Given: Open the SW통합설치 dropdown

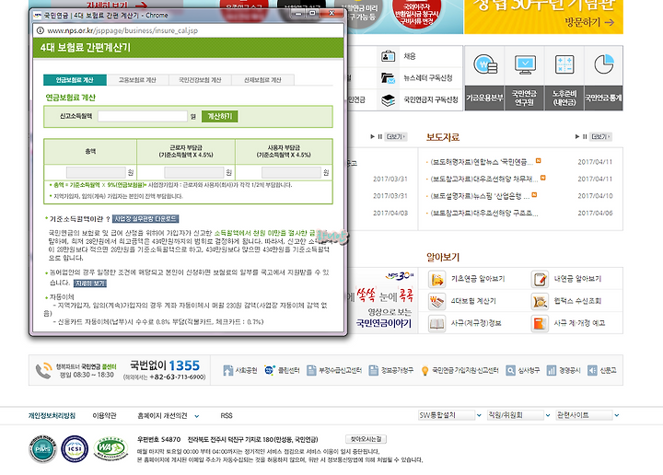Looking at the screenshot, I should point(450,415).
